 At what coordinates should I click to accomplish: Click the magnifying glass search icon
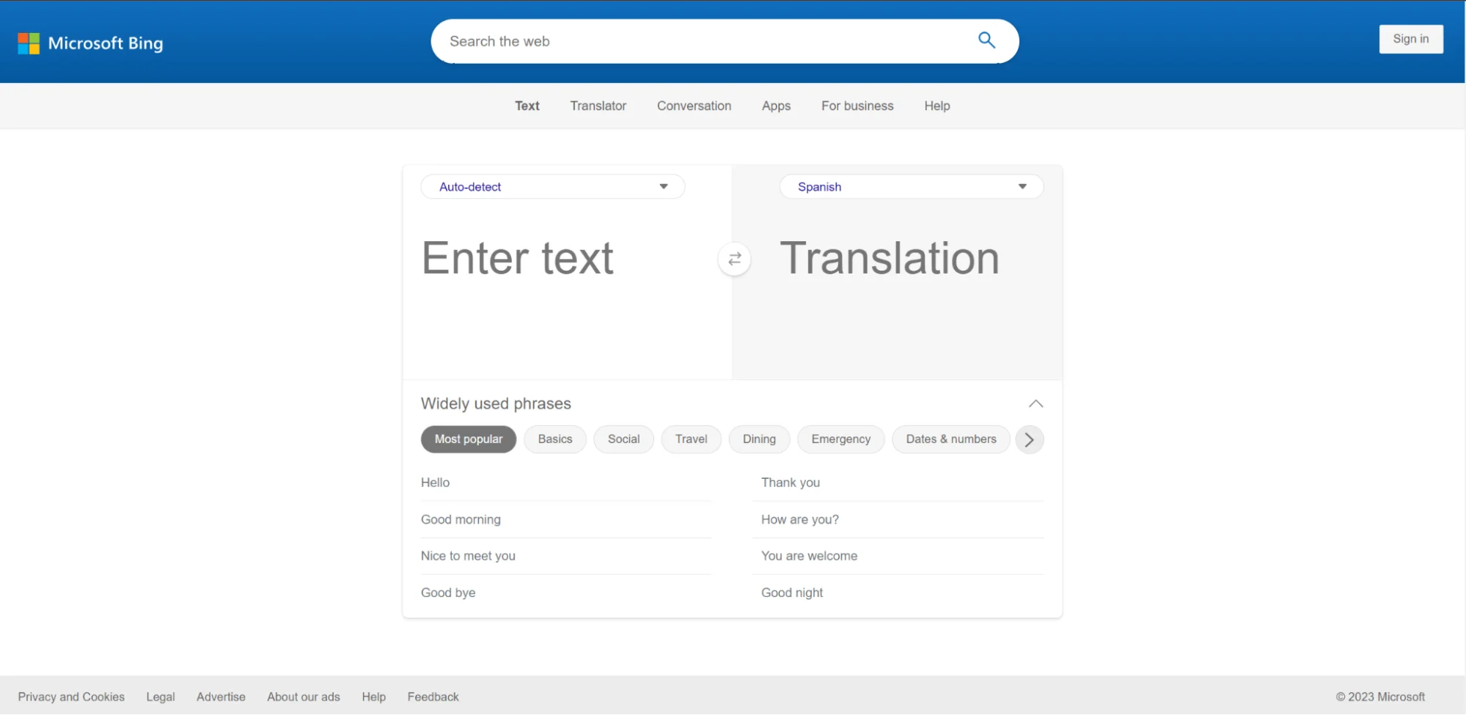tap(986, 40)
